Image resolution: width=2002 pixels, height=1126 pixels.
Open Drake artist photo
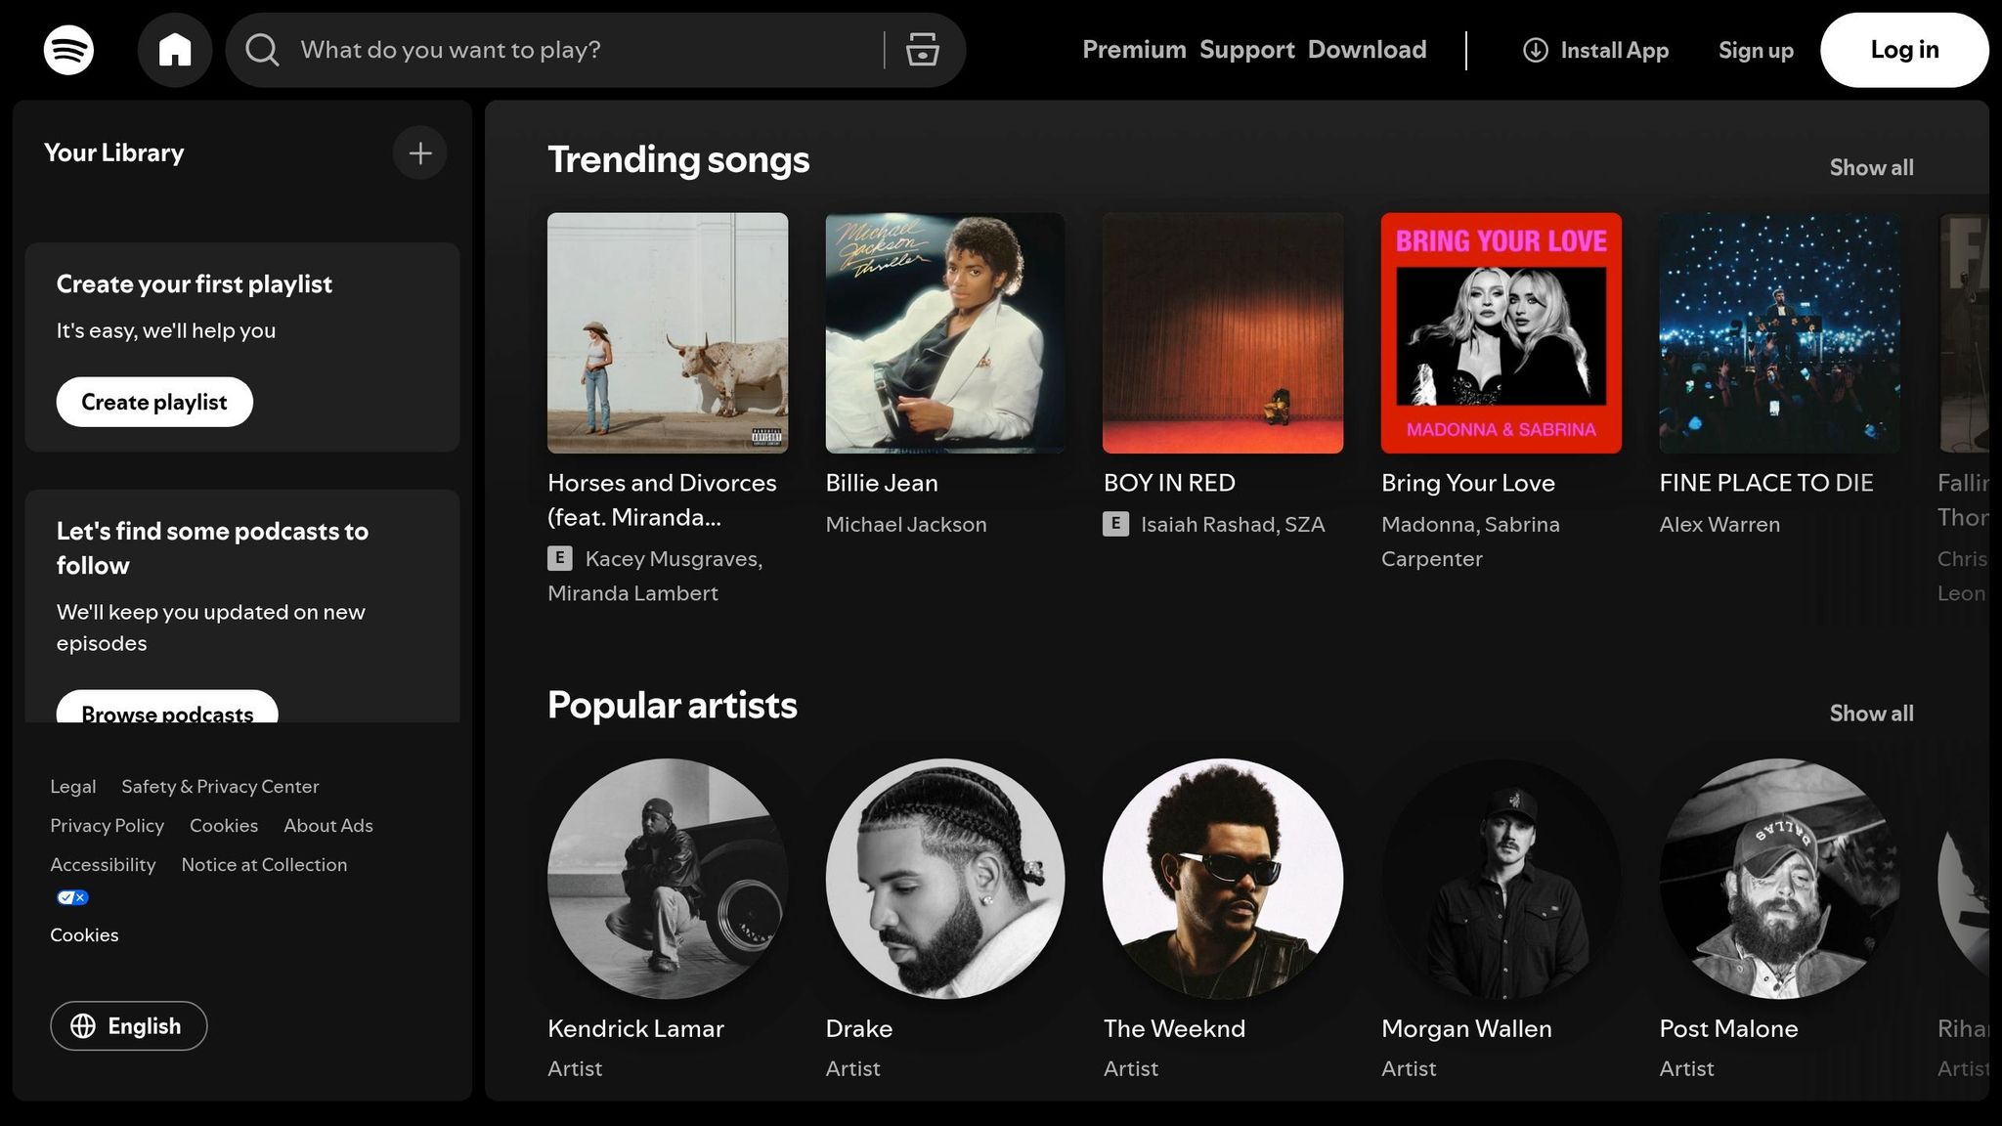945,879
